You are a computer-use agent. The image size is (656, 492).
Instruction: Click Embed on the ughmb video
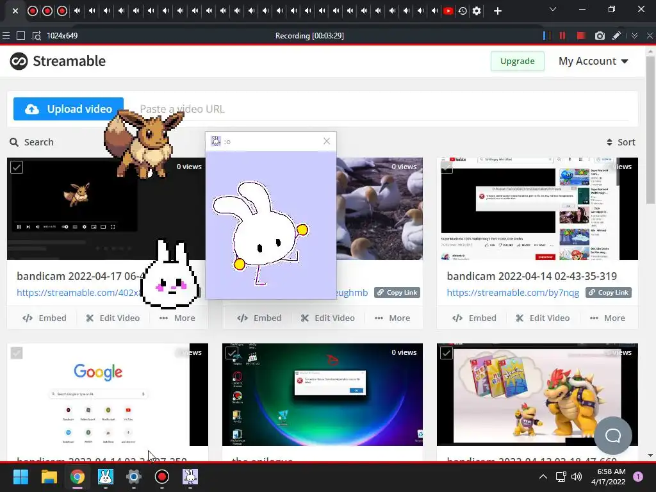tap(259, 318)
